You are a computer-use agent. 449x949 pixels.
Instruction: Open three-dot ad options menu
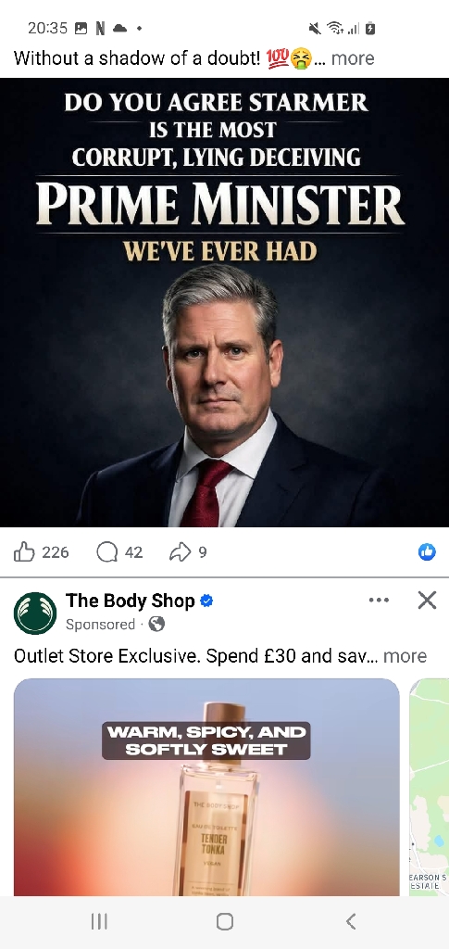[x=379, y=600]
